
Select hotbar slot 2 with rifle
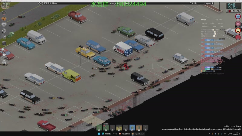click(x=106, y=128)
